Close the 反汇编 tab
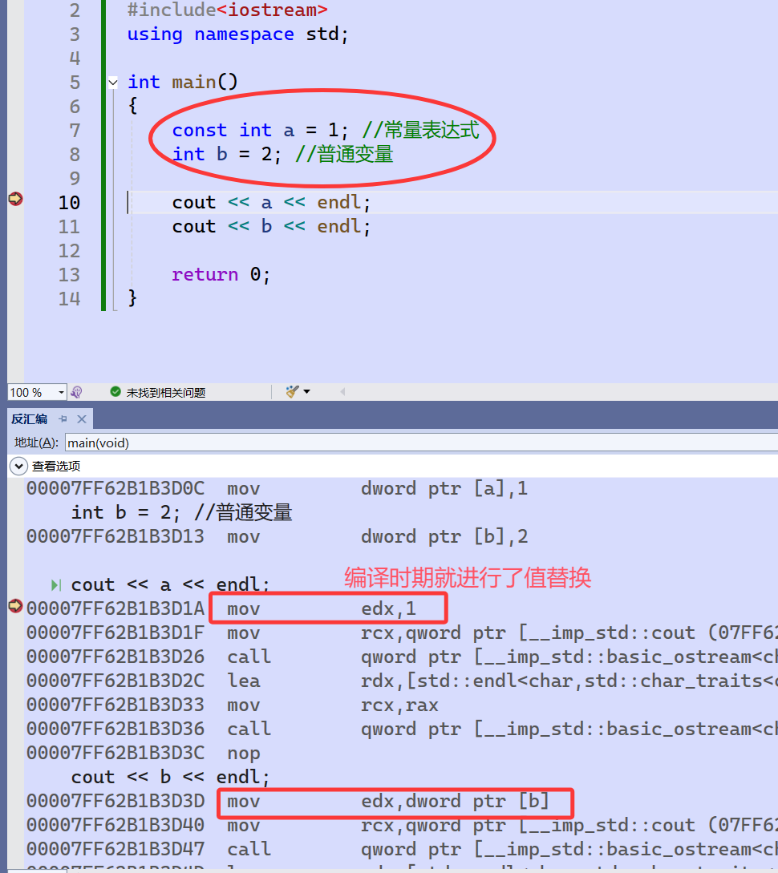778x873 pixels. 82,418
